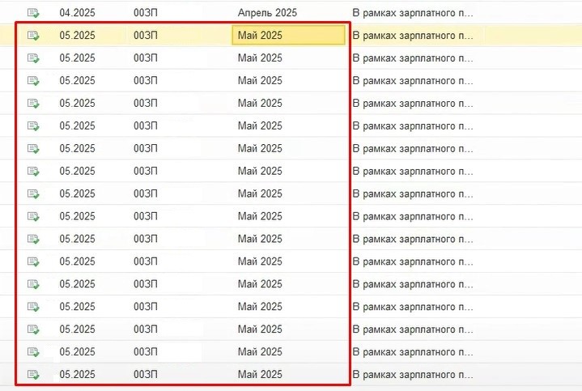Select the highlighted Май 2025 cell

[288, 36]
